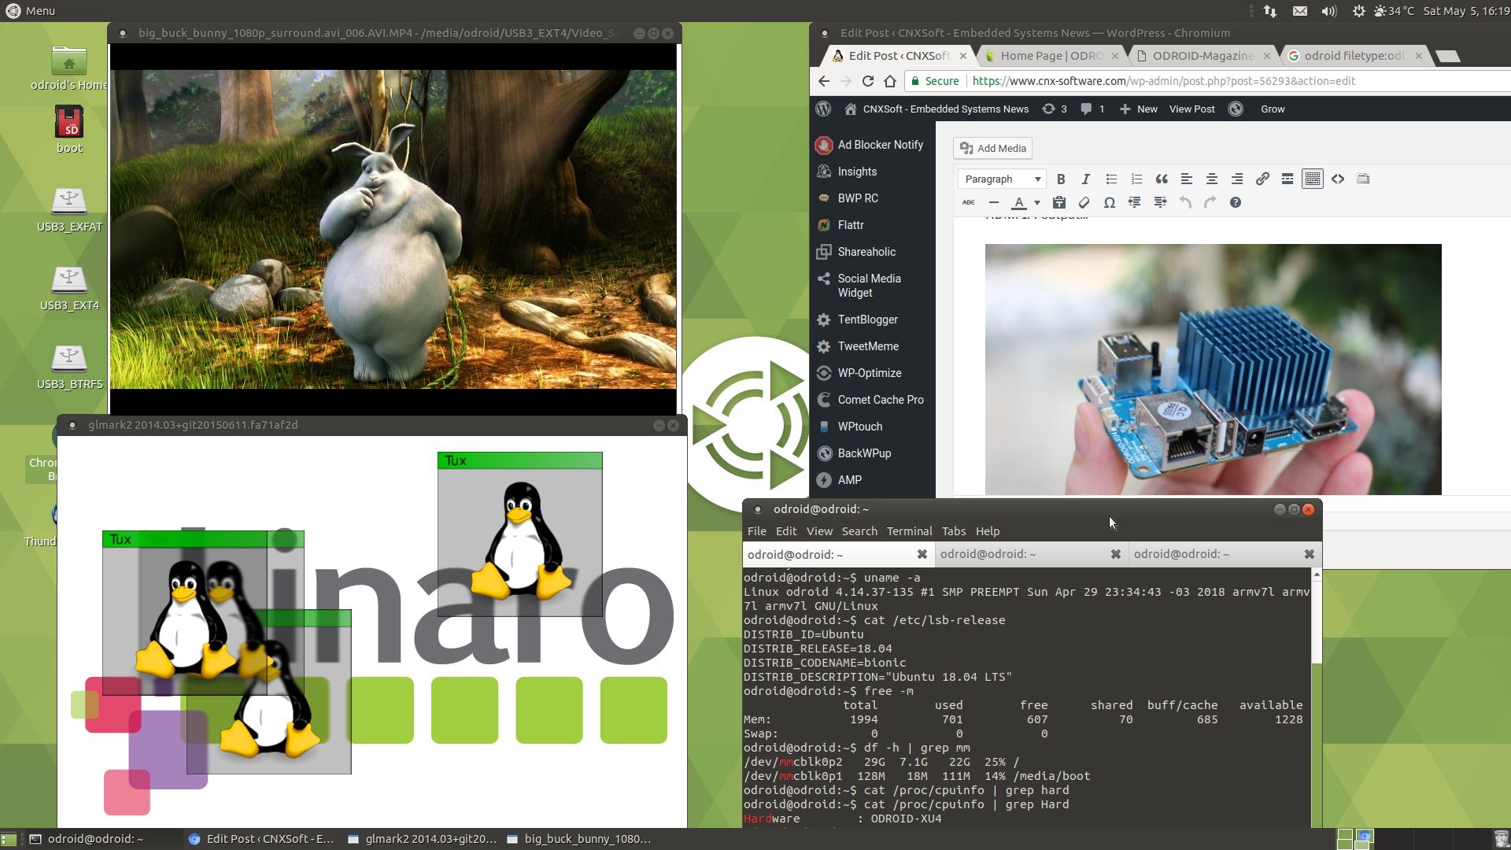Click the Add Media button

click(x=993, y=148)
